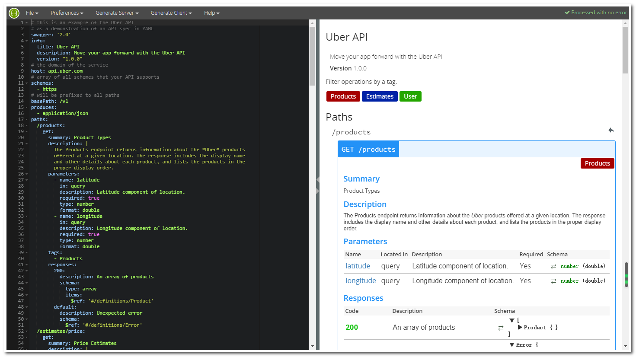Toggle schema view icon for longitude row

pos(553,281)
